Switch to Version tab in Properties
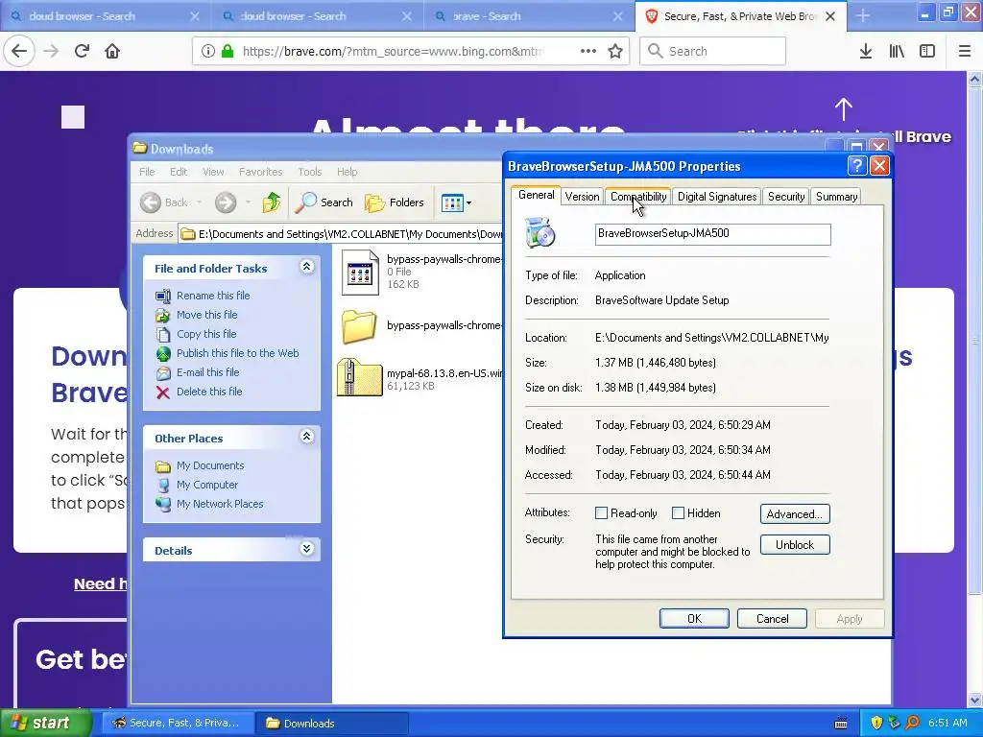Viewport: 983px width, 737px height. [582, 197]
